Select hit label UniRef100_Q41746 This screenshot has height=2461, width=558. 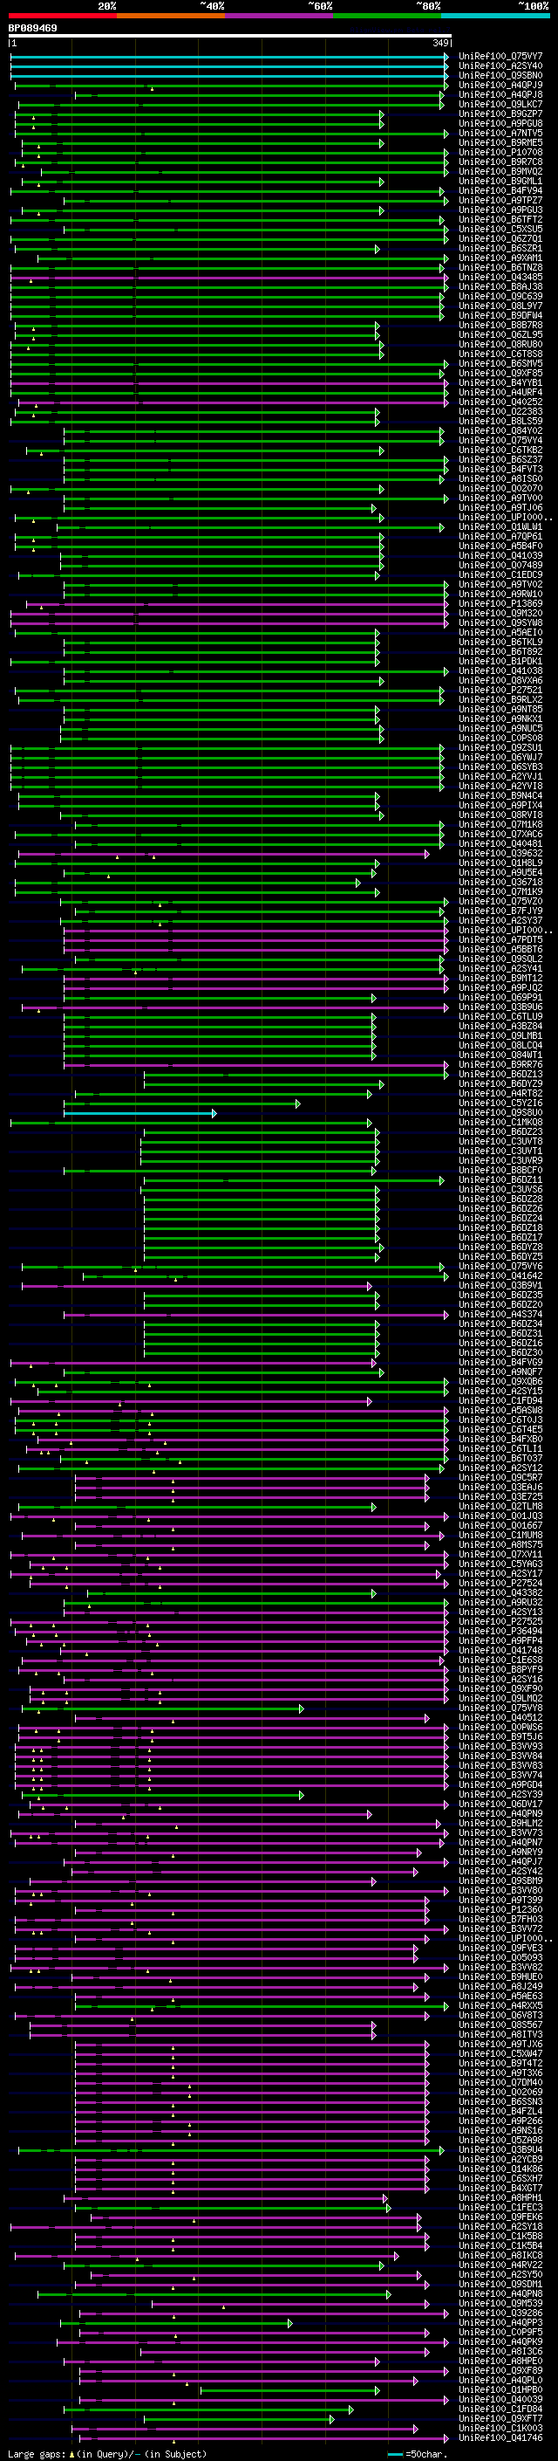point(500,2437)
